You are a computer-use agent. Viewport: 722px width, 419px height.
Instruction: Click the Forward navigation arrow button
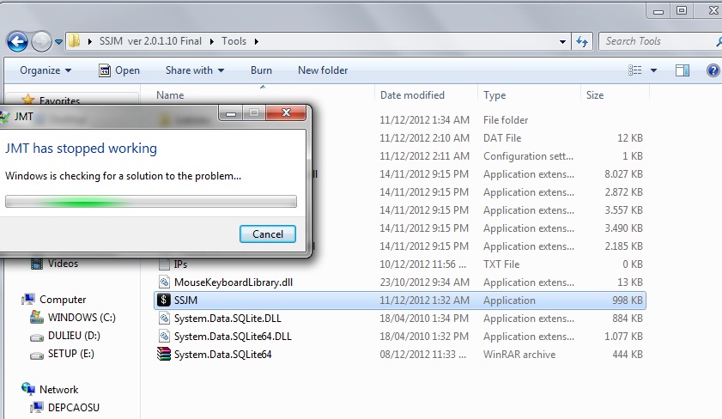pos(41,42)
